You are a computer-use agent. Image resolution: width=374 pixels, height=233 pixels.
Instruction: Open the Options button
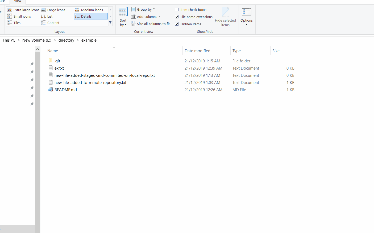pos(246,17)
